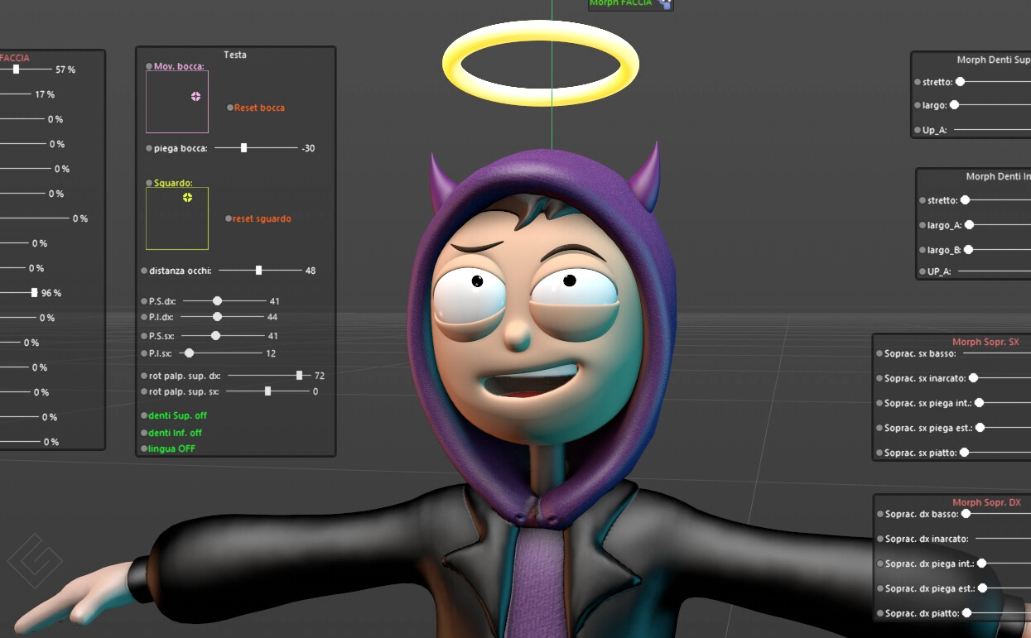
Task: Click the rot palp. sup. dx slider handle
Action: [299, 375]
